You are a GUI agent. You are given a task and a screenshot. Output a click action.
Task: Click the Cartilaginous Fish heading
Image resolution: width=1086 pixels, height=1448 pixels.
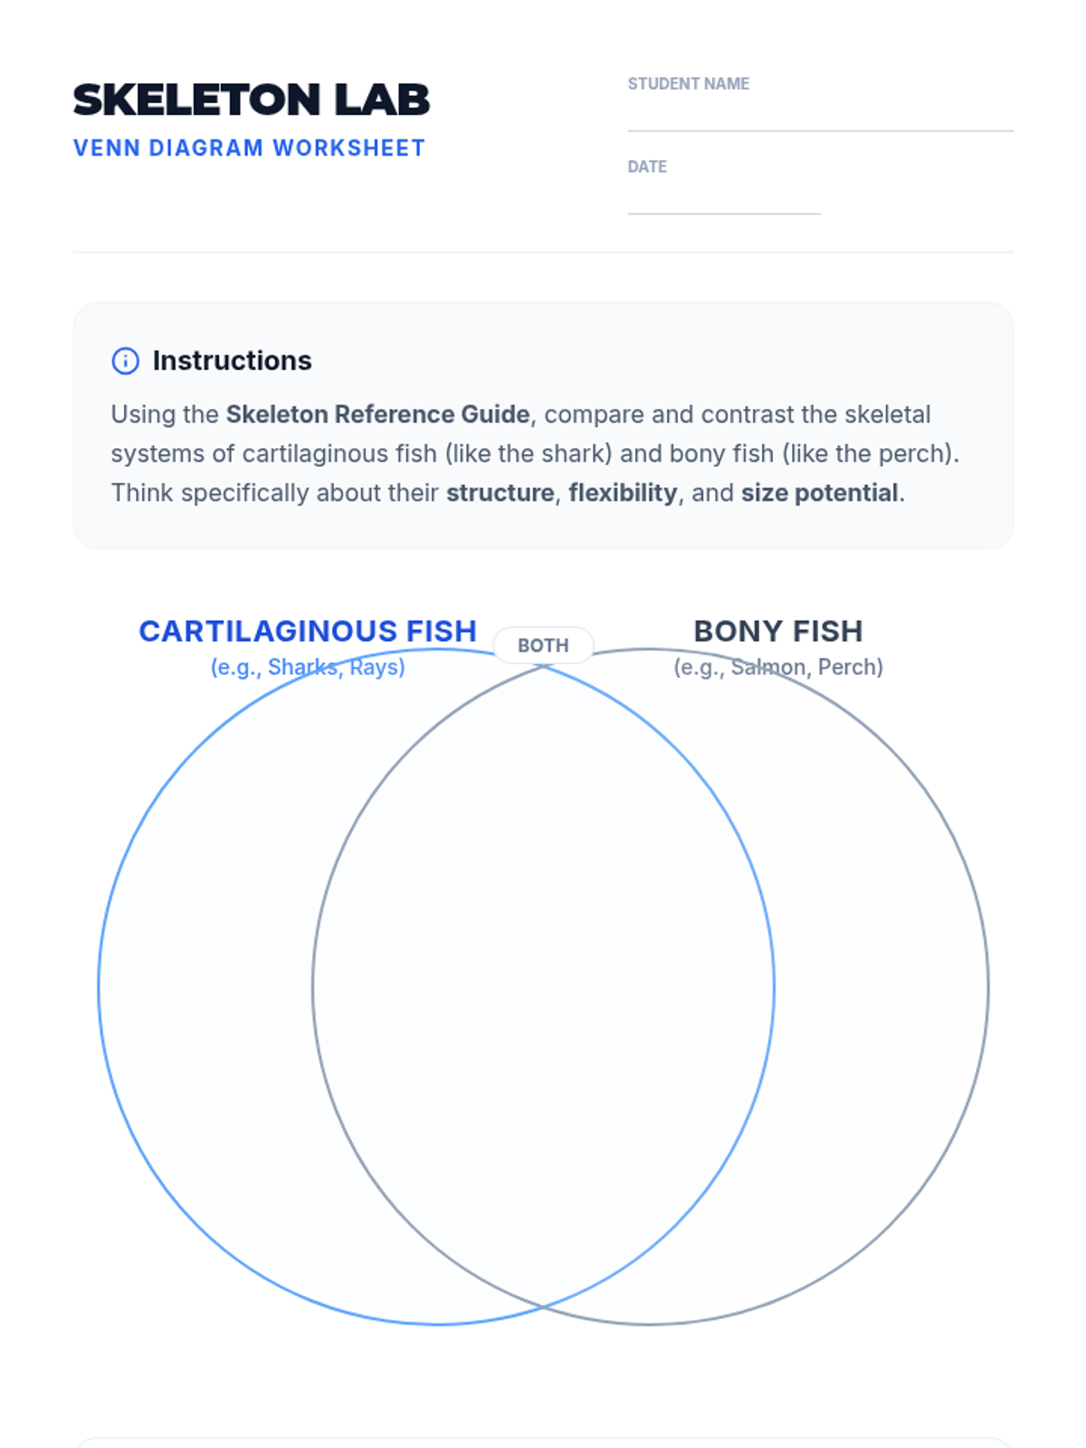pos(308,631)
